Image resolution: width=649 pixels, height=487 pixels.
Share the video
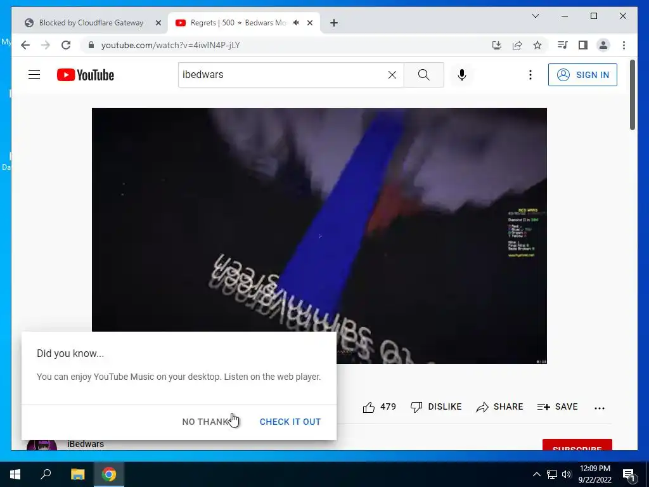click(x=499, y=407)
